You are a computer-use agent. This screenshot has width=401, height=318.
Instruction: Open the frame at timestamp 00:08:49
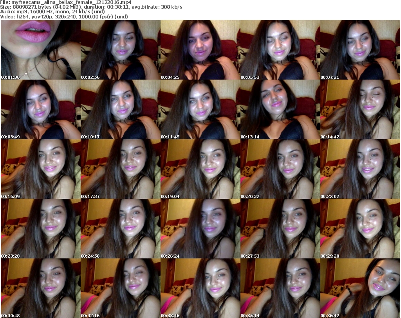(41, 109)
